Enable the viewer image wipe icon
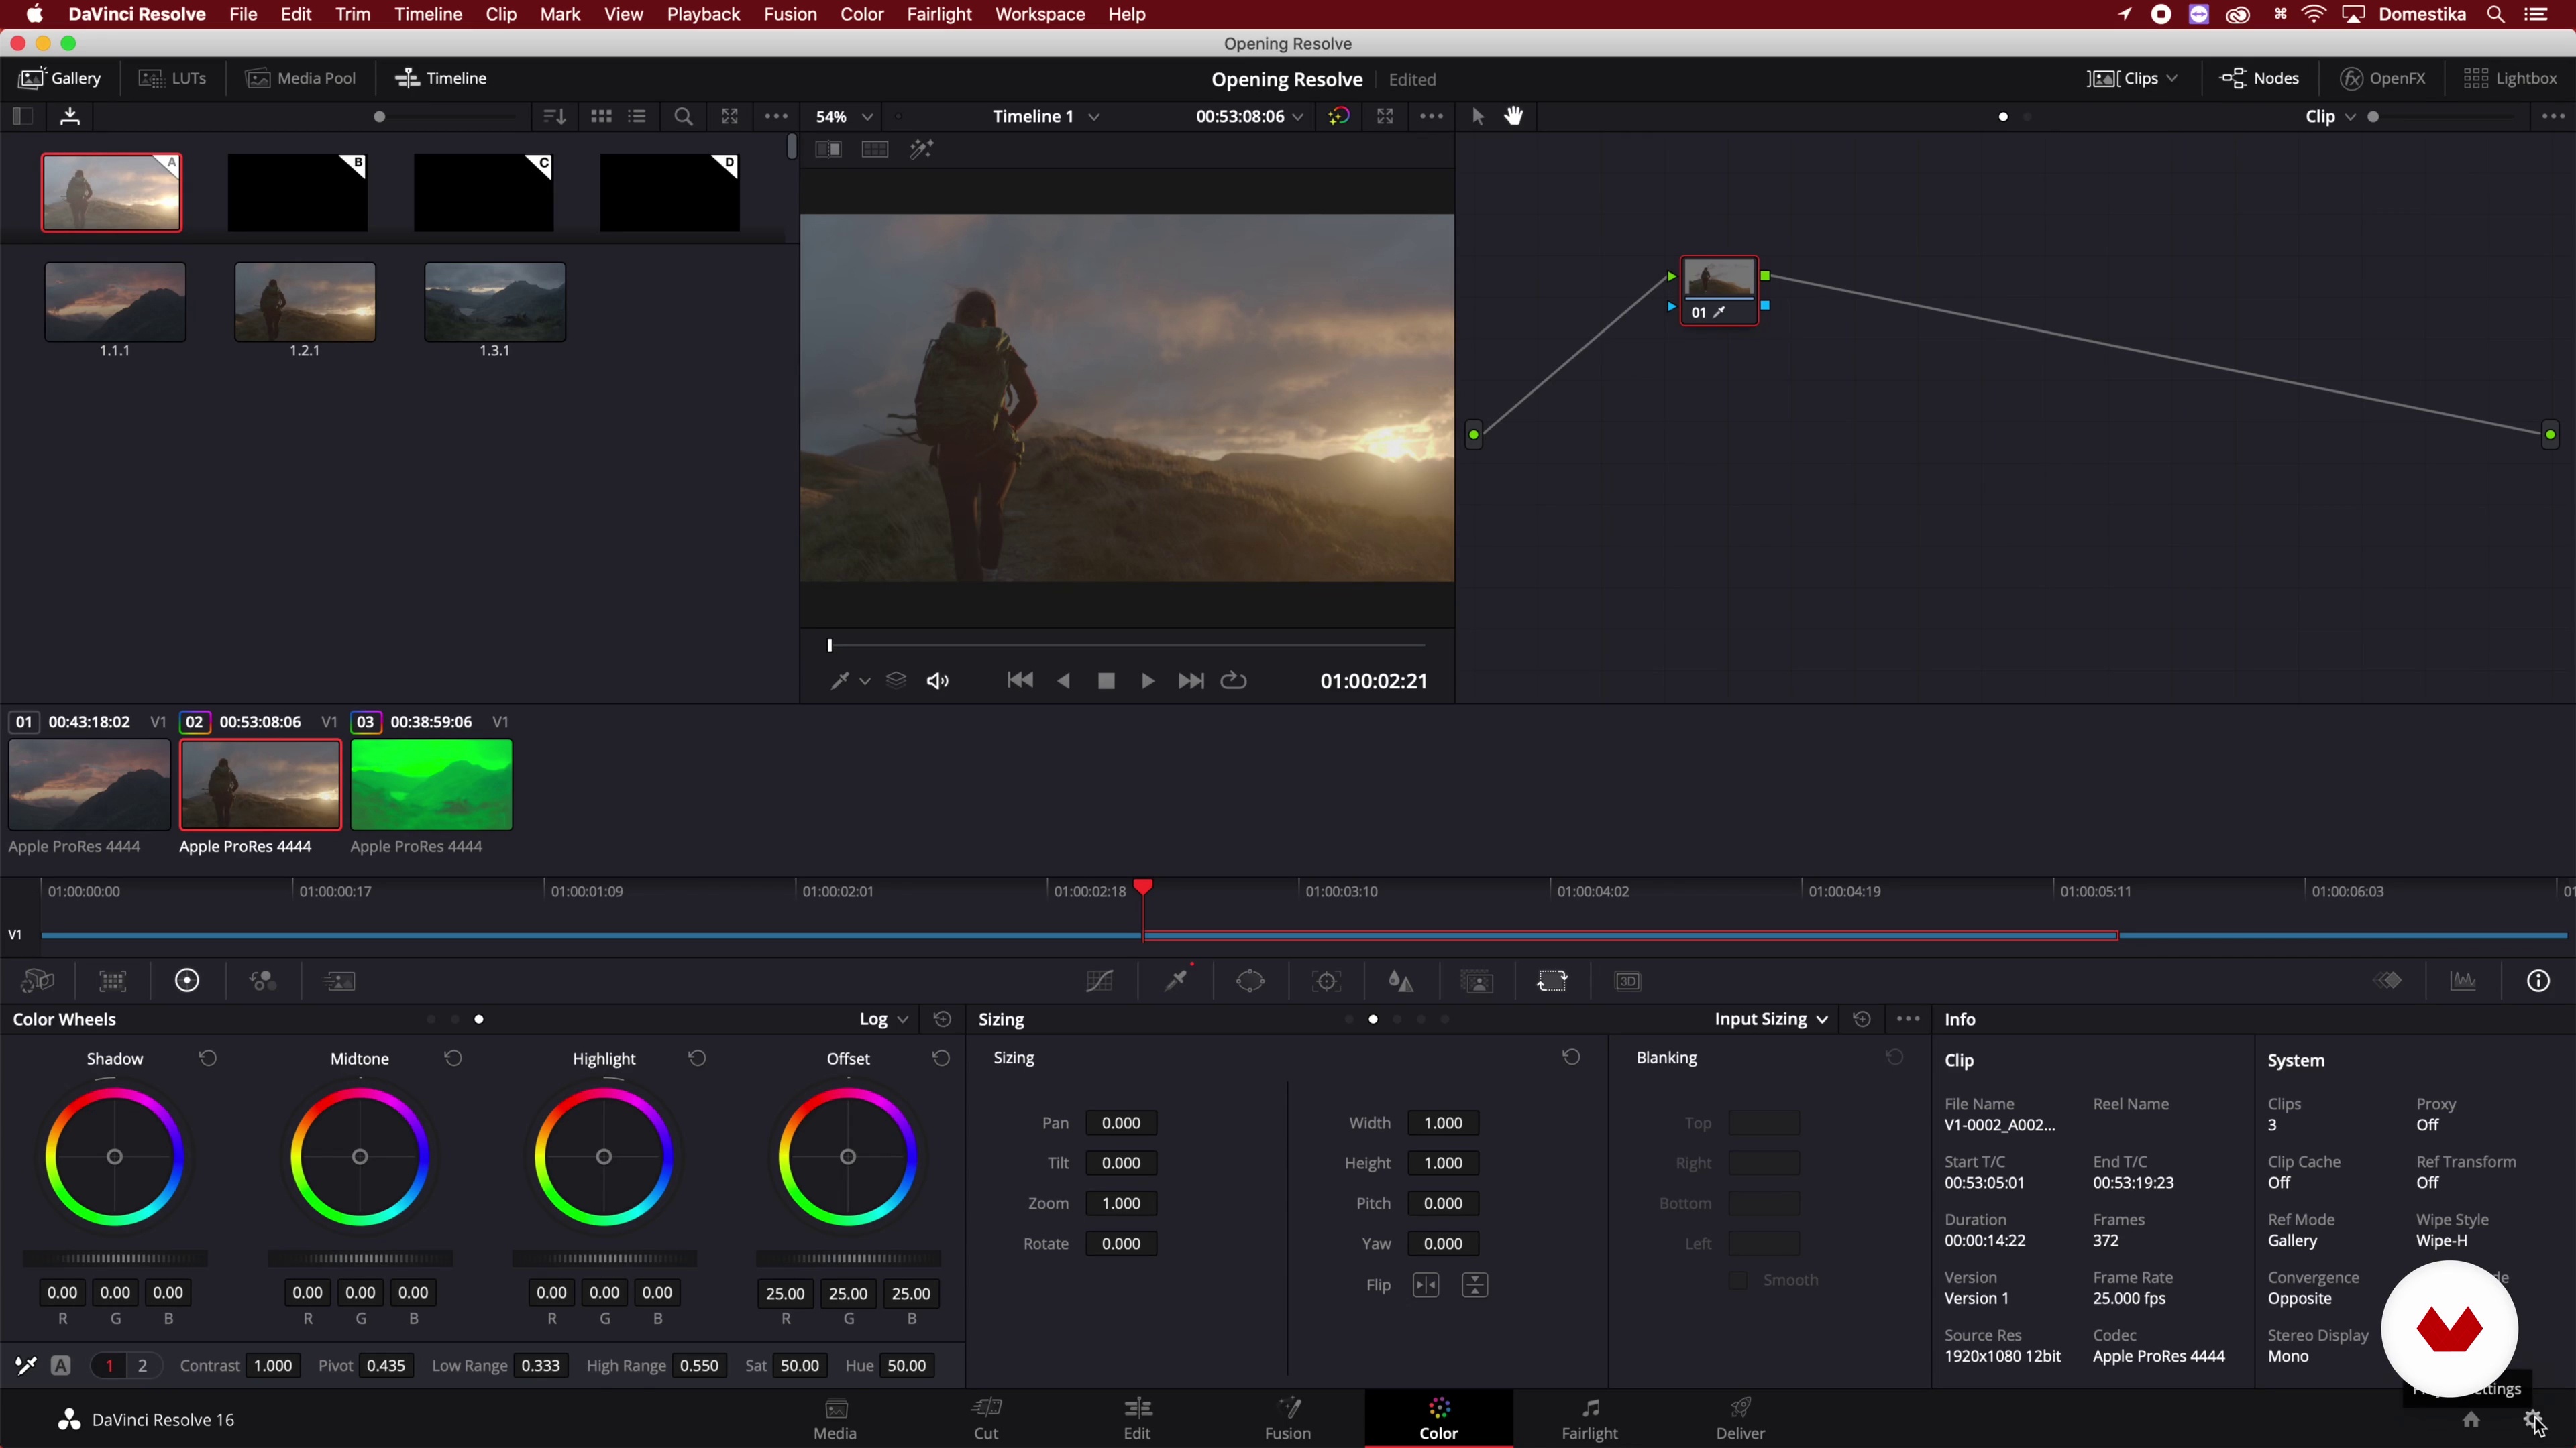2576x1448 pixels. 828,150
